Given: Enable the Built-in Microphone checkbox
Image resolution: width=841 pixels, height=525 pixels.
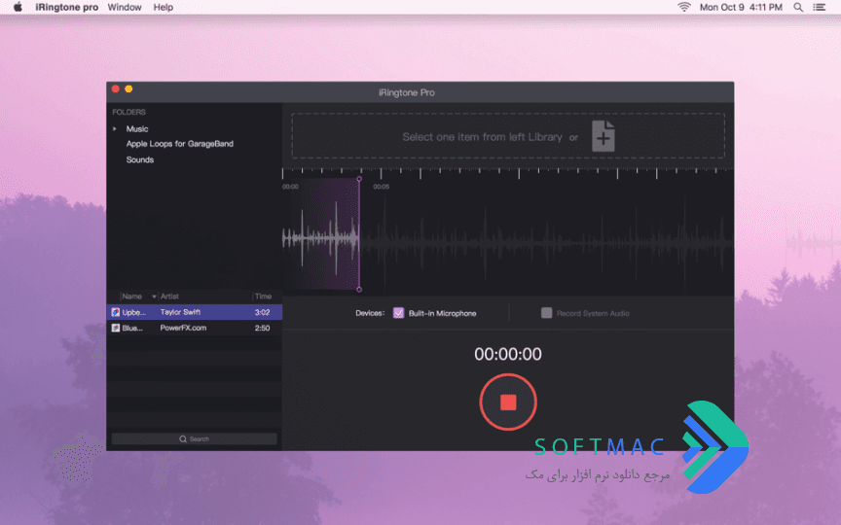Looking at the screenshot, I should [x=398, y=313].
